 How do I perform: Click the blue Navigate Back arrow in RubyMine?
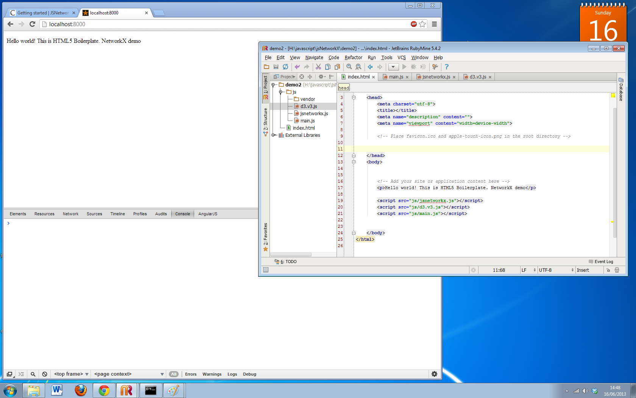click(x=370, y=67)
